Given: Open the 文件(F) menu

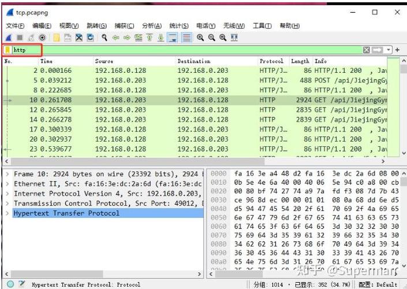Looking at the screenshot, I should pos(15,26).
